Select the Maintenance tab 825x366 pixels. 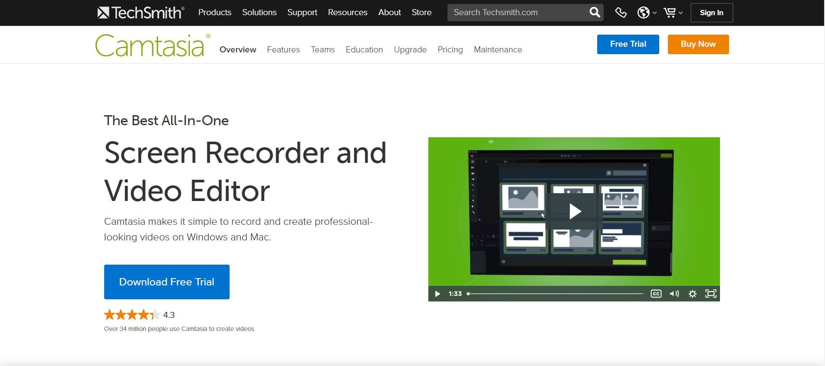[x=498, y=50]
